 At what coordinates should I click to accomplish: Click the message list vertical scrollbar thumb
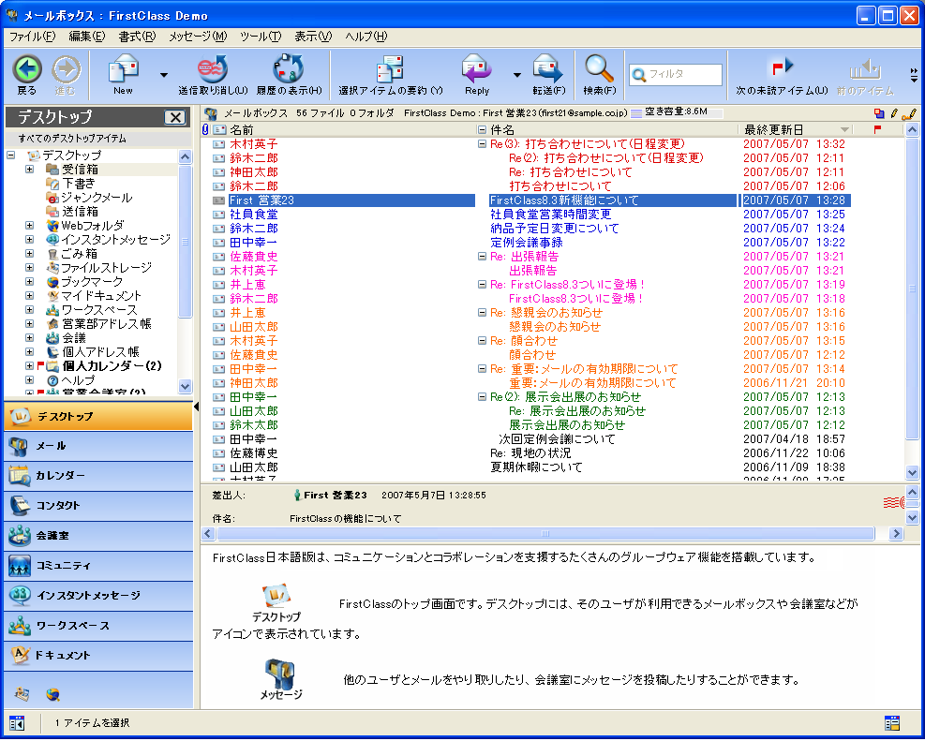[x=912, y=289]
